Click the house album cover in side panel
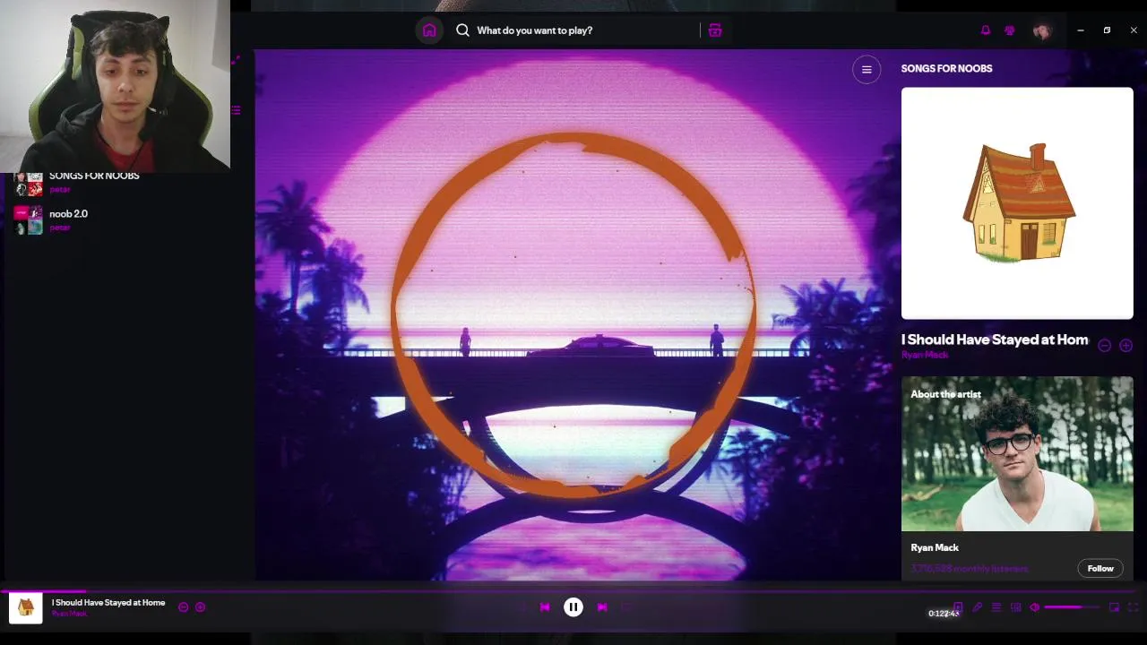Image resolution: width=1147 pixels, height=645 pixels. tap(1017, 203)
